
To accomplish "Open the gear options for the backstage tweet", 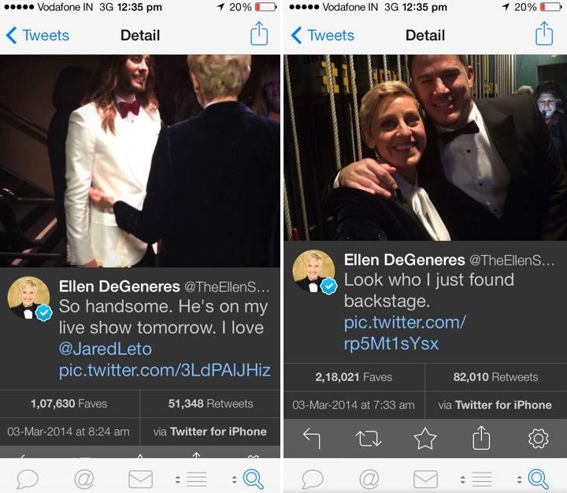I will [538, 439].
